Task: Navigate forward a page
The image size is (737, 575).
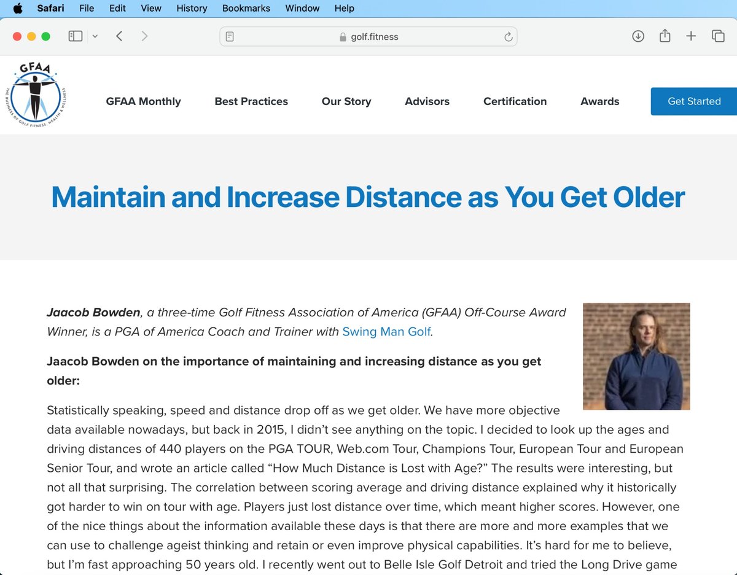Action: pyautogui.click(x=145, y=36)
